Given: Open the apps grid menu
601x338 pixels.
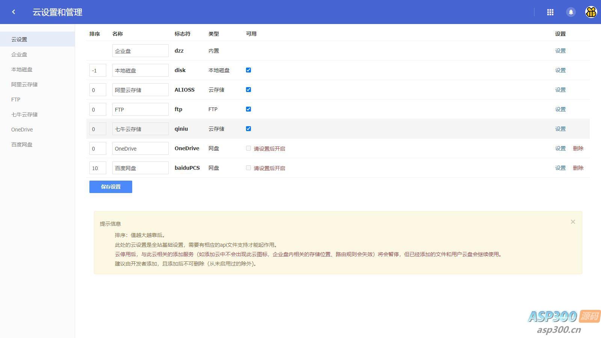Looking at the screenshot, I should coord(550,12).
